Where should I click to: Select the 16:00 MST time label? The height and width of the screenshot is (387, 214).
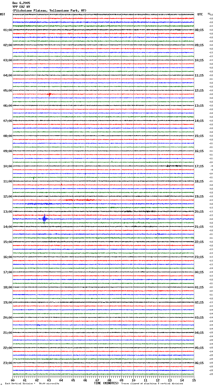click(x=8, y=257)
